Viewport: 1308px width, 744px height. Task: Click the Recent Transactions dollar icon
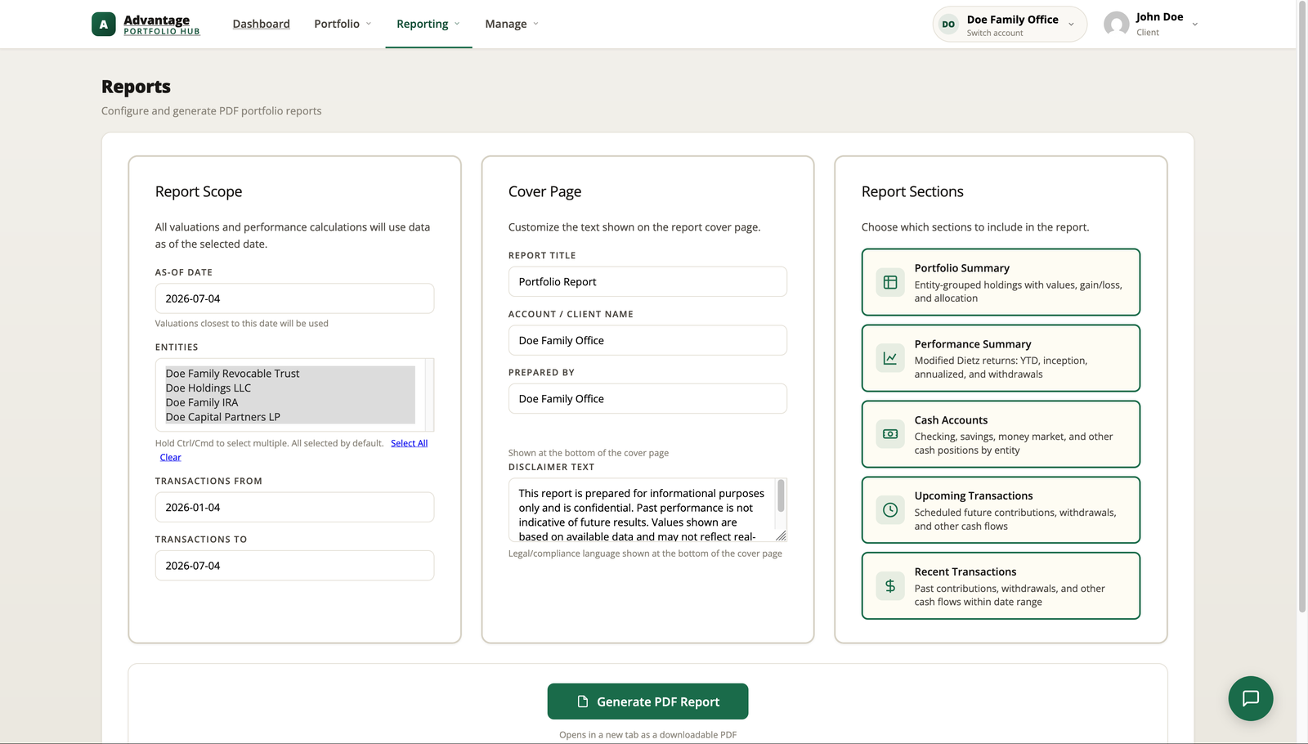coord(890,586)
